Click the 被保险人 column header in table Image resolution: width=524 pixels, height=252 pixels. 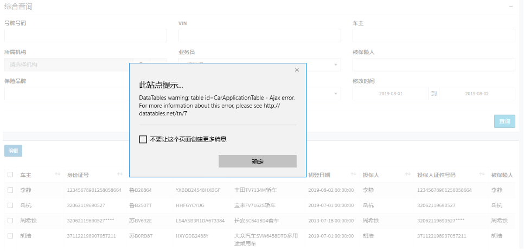(502, 175)
